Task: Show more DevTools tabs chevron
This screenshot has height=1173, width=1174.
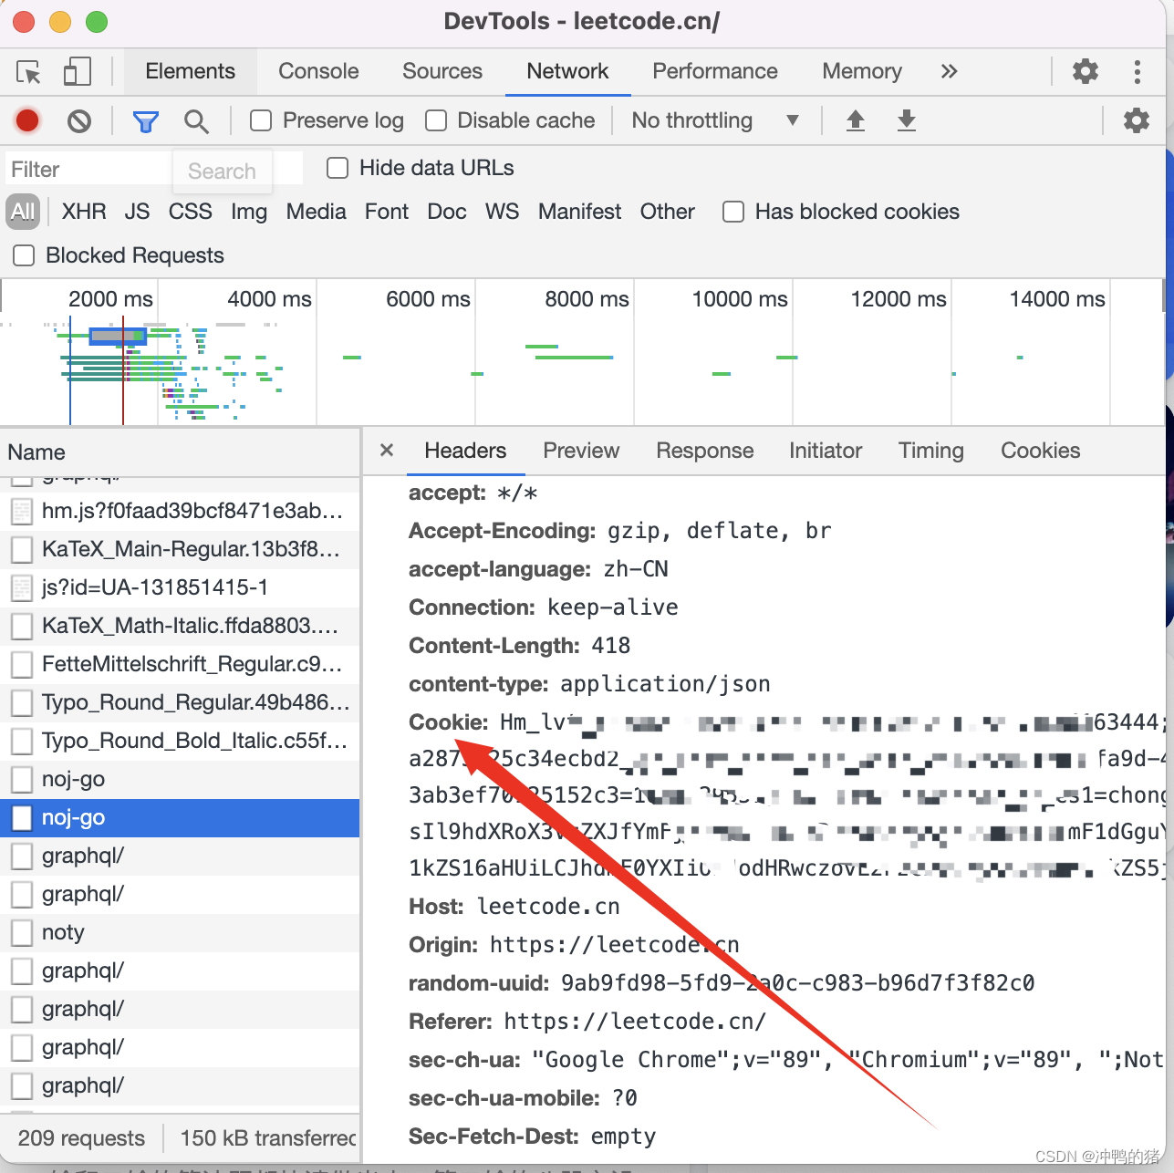Action: click(x=950, y=71)
